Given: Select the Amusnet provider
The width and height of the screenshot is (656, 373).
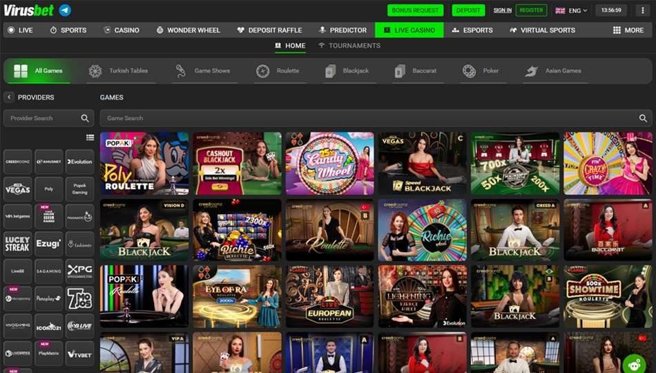Looking at the screenshot, I should (x=48, y=162).
